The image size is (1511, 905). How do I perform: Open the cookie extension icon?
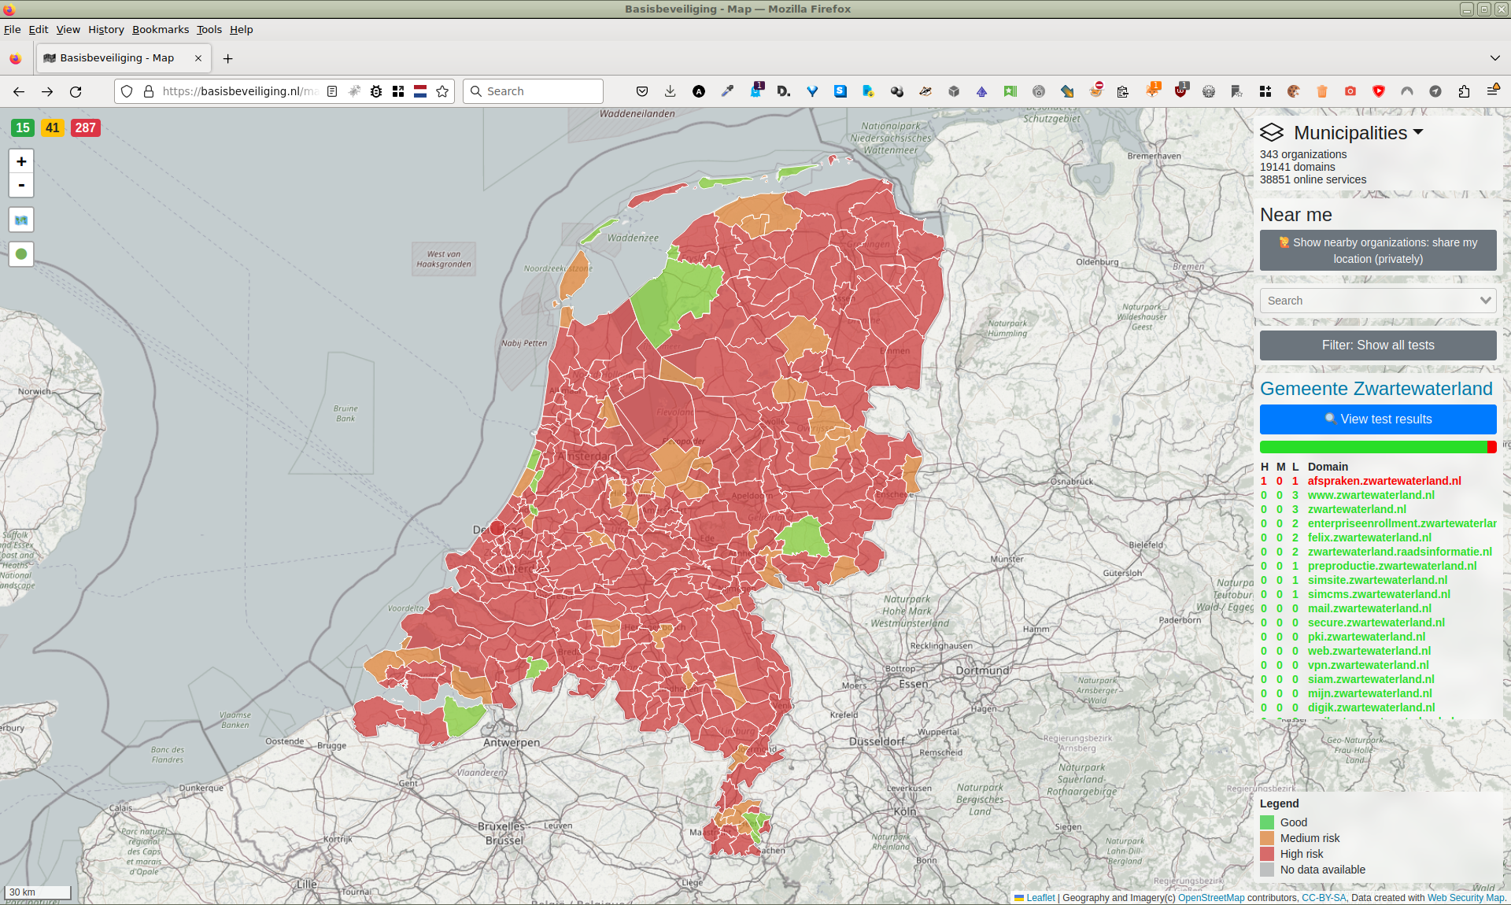click(x=1293, y=91)
